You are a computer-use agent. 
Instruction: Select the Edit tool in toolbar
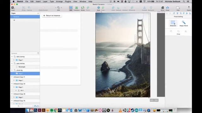click(71, 8)
